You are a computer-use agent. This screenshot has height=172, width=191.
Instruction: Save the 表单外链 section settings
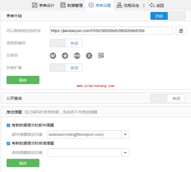click(23, 80)
